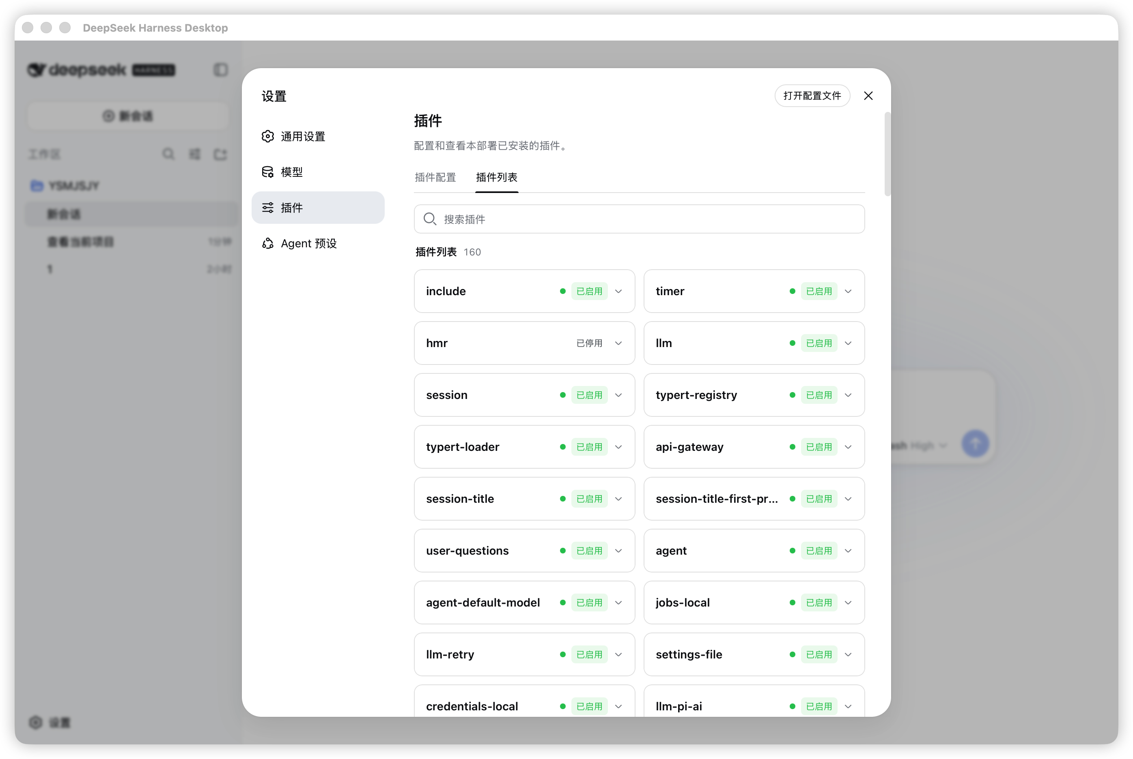
Task: Expand the session plugin card
Action: [618, 395]
